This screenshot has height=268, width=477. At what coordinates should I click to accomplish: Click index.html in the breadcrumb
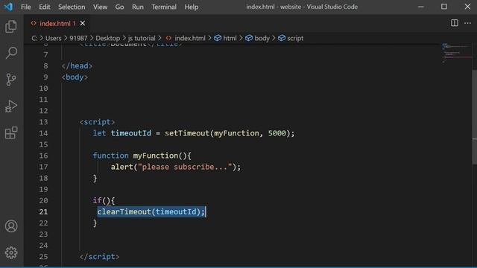190,38
